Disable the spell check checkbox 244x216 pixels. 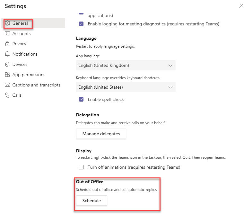pos(81,99)
